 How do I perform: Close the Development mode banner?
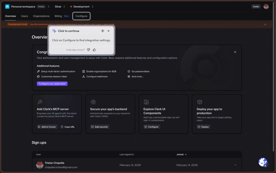[x=265, y=24]
